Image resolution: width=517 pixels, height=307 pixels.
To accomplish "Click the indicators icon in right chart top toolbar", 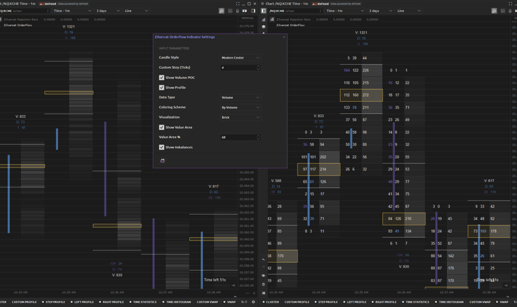I will [494, 11].
